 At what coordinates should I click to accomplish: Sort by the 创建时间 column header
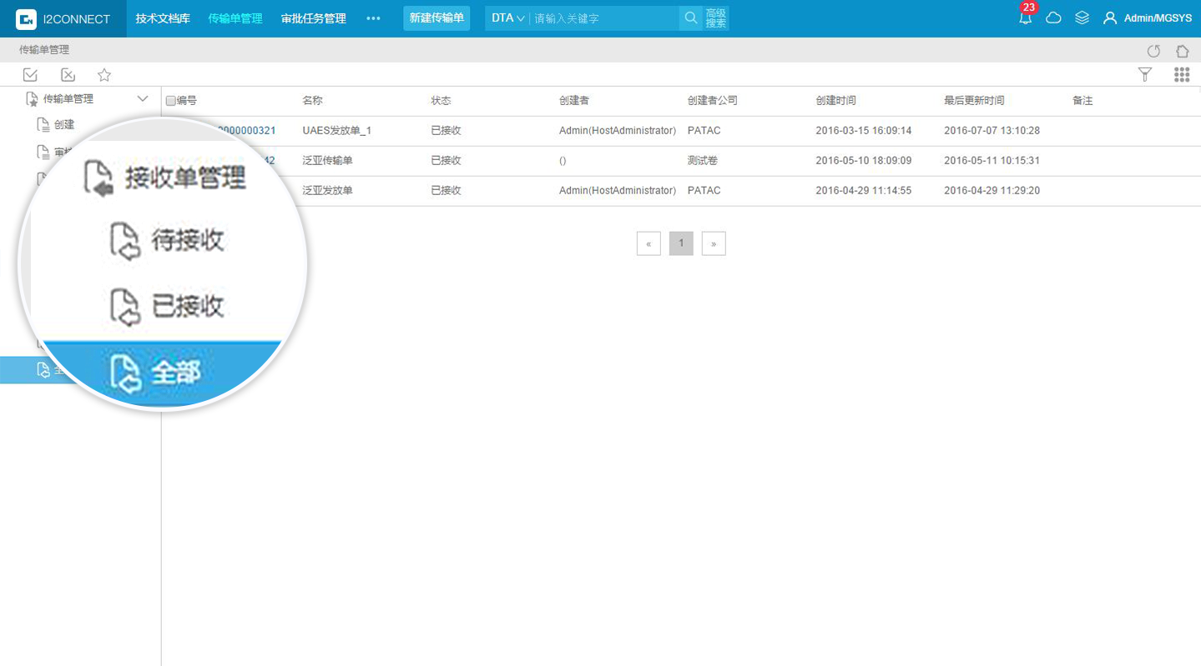tap(835, 101)
